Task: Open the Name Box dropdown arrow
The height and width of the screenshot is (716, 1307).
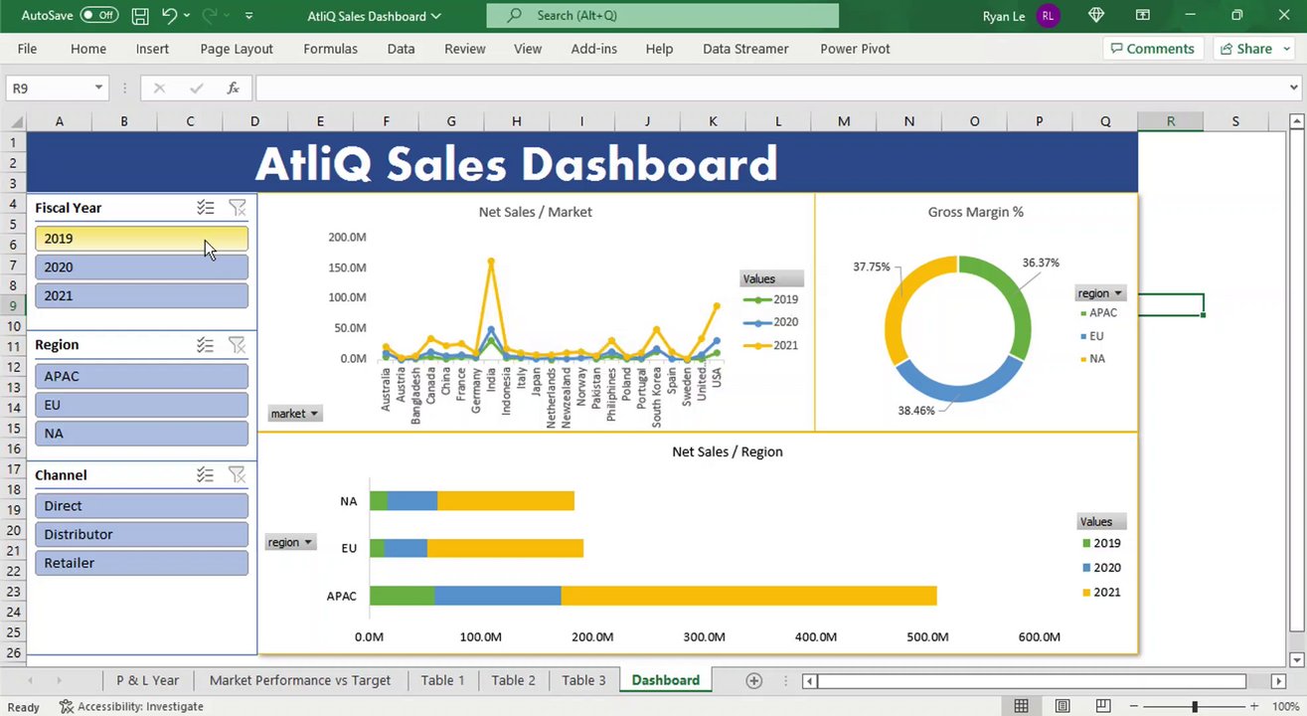Action: [98, 88]
